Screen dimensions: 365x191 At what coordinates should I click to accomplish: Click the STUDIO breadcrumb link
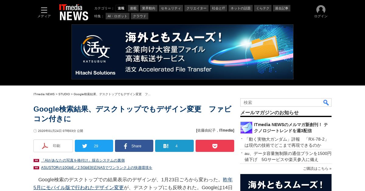pos(64,94)
